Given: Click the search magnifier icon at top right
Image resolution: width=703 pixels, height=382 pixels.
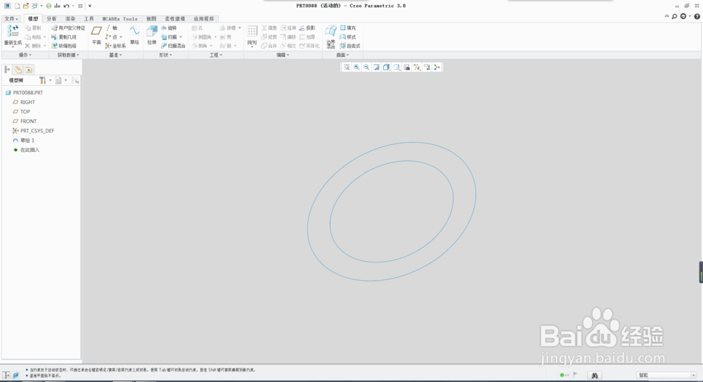Looking at the screenshot, I should click(x=674, y=16).
